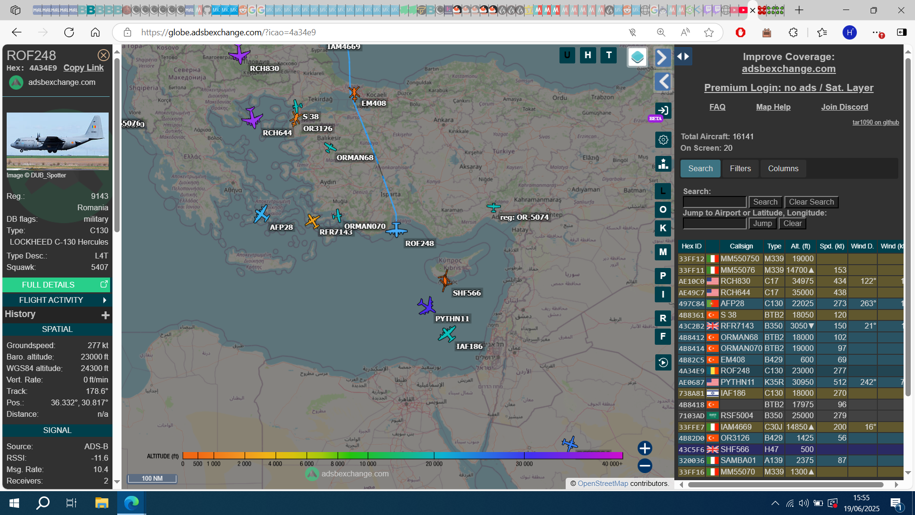
Task: Toggle the R map option
Action: [x=663, y=318]
